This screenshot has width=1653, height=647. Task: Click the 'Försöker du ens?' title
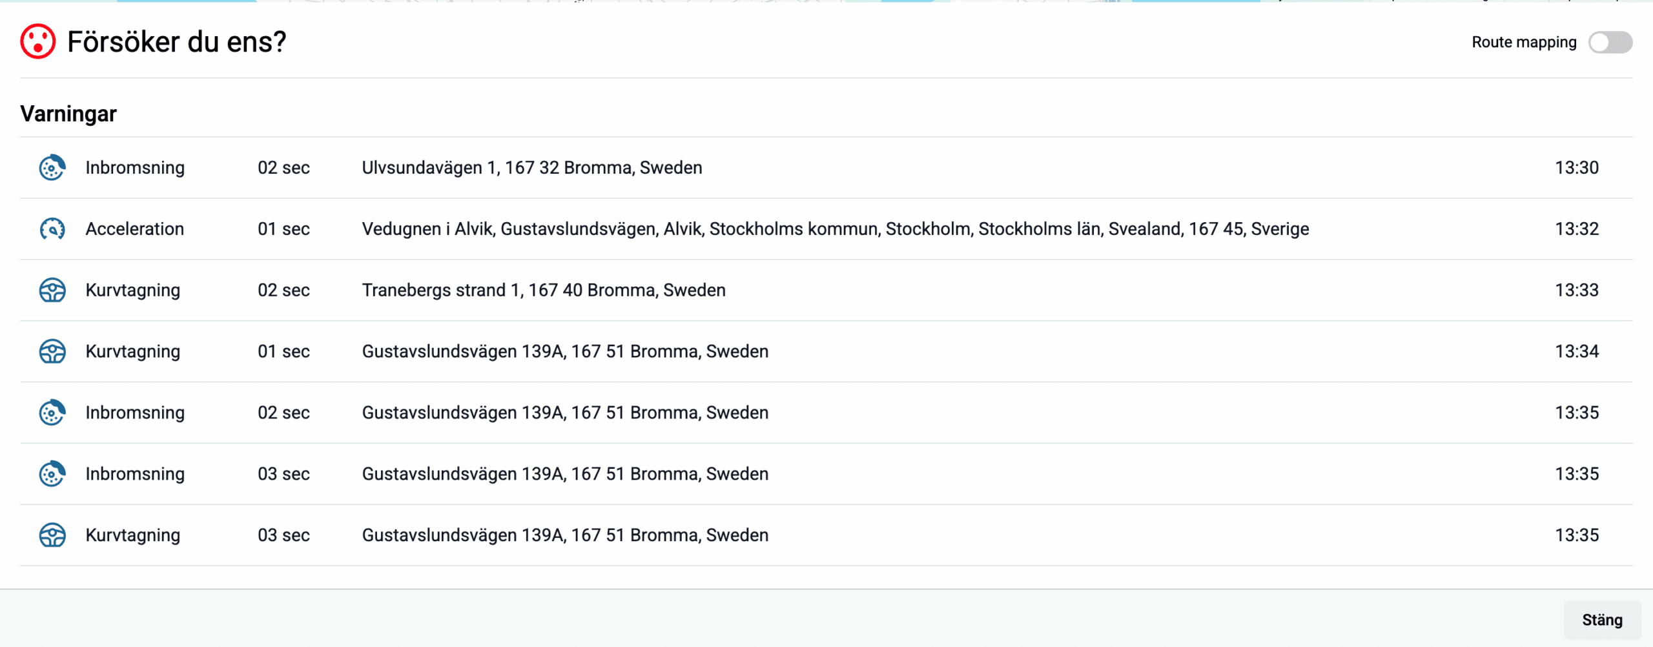point(176,42)
